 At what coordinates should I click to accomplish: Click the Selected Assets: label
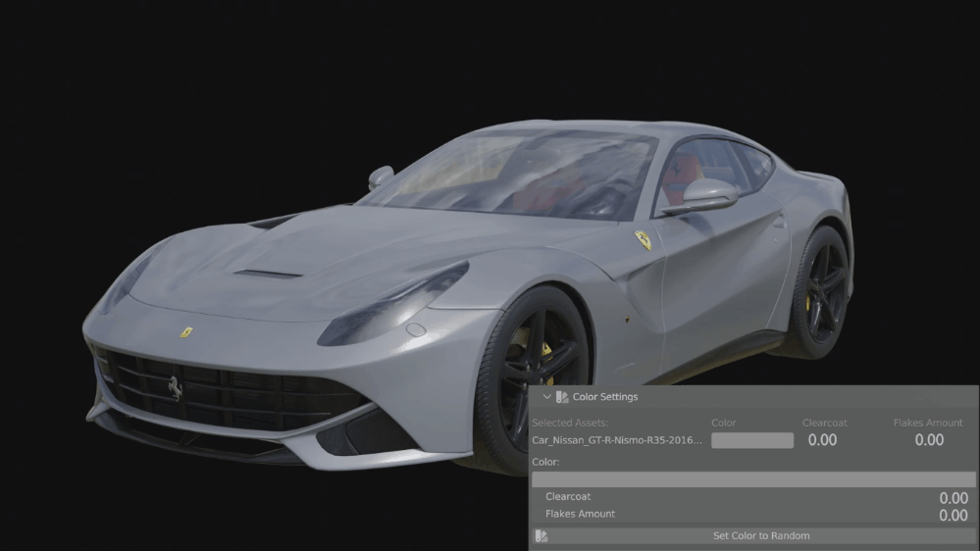[570, 423]
